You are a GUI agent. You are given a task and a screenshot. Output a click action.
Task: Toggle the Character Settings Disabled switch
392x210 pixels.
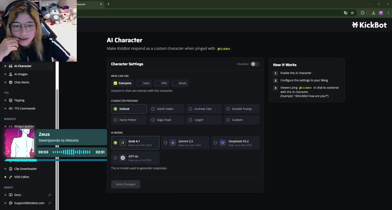click(x=255, y=64)
